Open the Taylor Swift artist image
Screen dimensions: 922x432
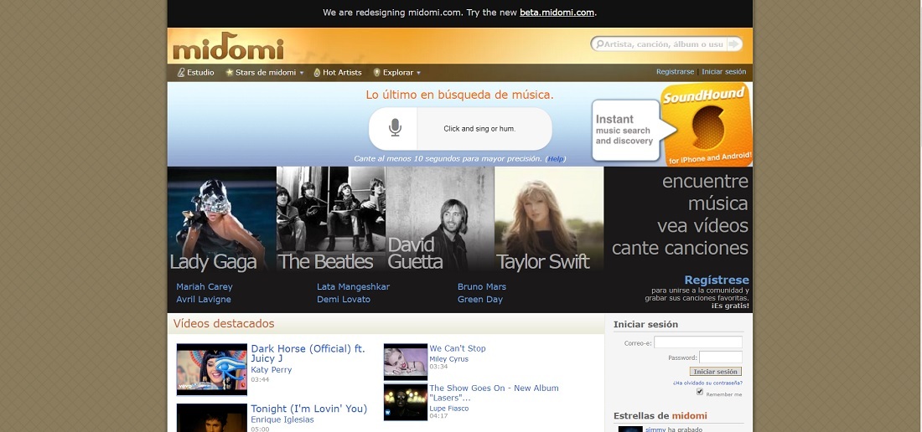point(549,219)
